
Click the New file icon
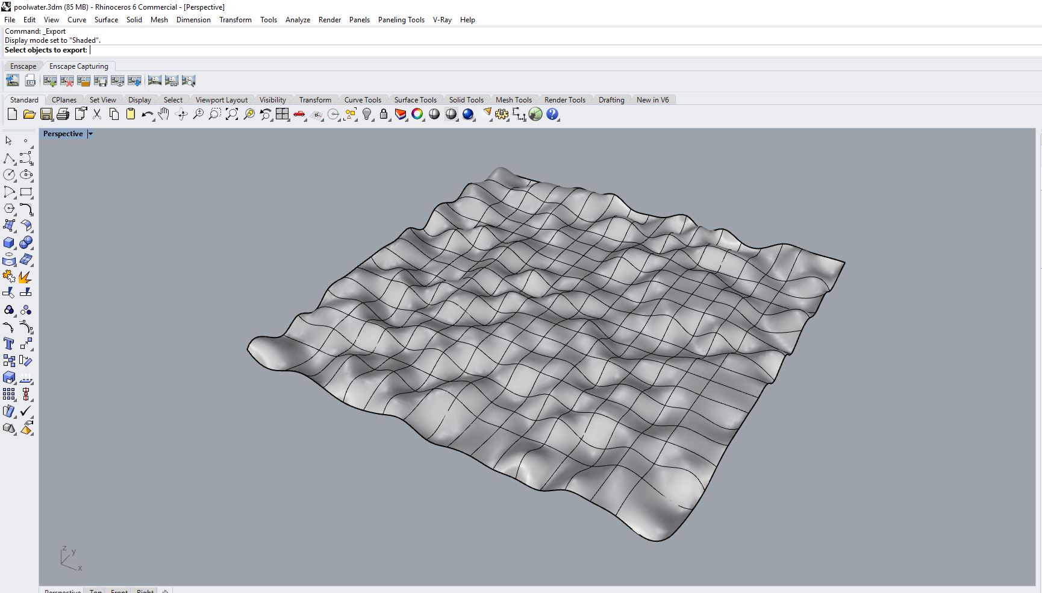tap(12, 114)
